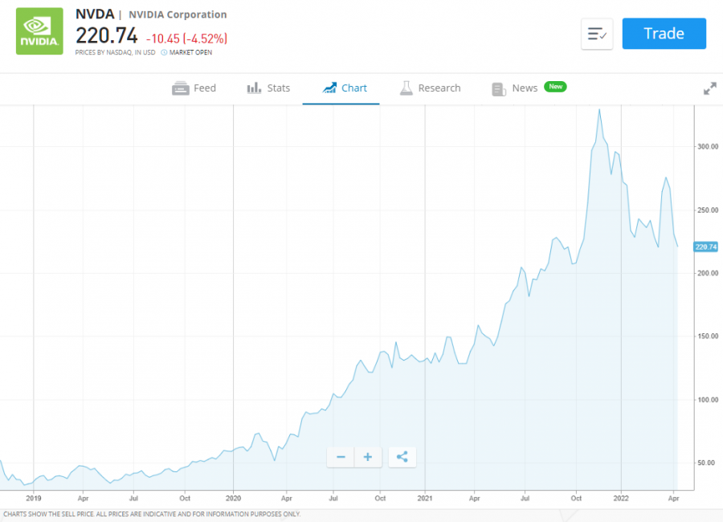Image resolution: width=723 pixels, height=522 pixels.
Task: Click the 2022 label on time axis
Action: [x=621, y=498]
